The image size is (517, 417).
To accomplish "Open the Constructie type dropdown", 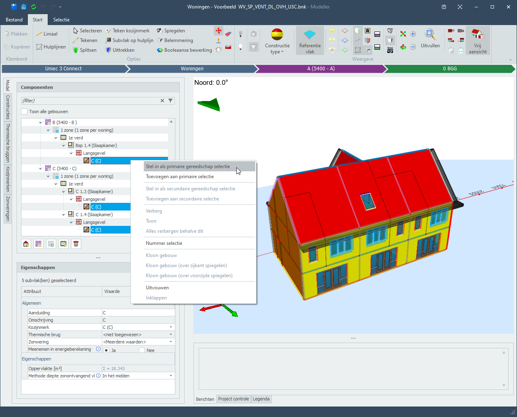I will (x=277, y=40).
